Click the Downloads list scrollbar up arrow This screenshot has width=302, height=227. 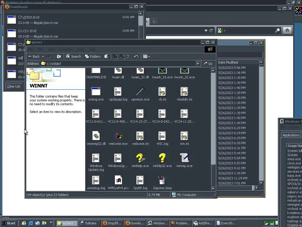coord(140,13)
